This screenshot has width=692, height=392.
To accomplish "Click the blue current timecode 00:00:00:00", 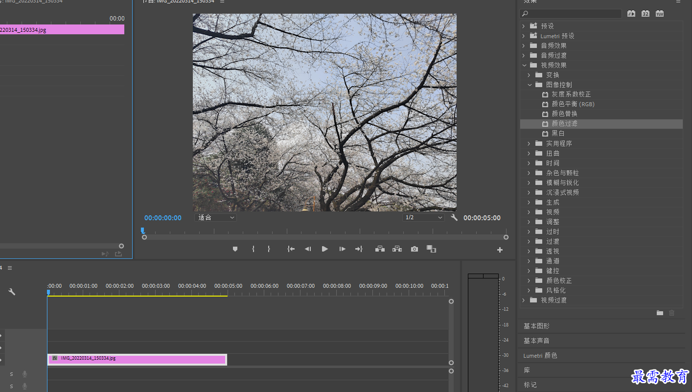I will click(163, 218).
